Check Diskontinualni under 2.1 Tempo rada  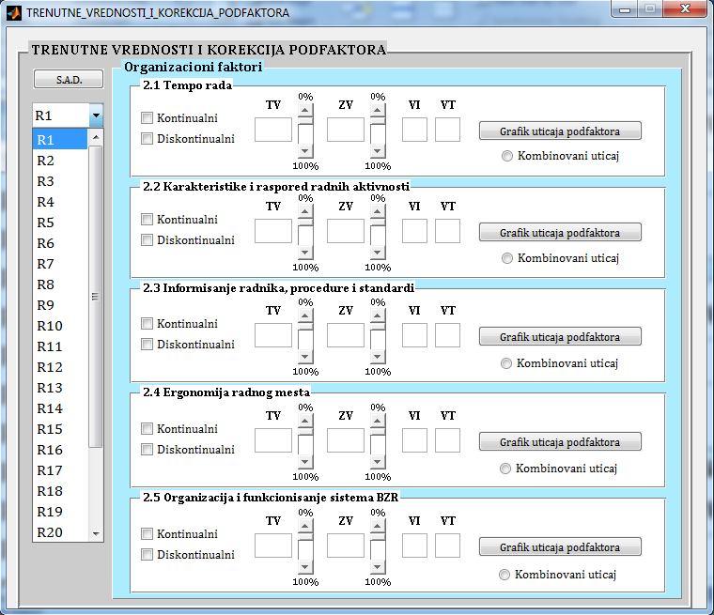point(147,138)
